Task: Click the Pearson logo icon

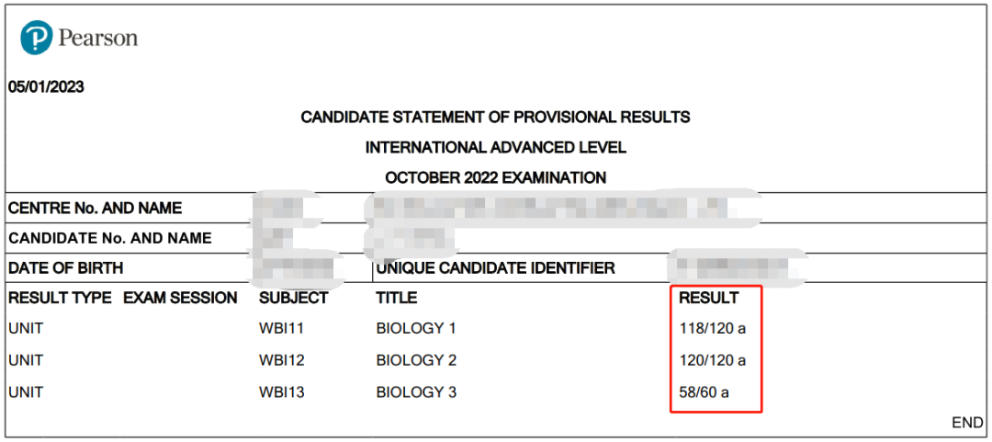Action: [x=36, y=38]
